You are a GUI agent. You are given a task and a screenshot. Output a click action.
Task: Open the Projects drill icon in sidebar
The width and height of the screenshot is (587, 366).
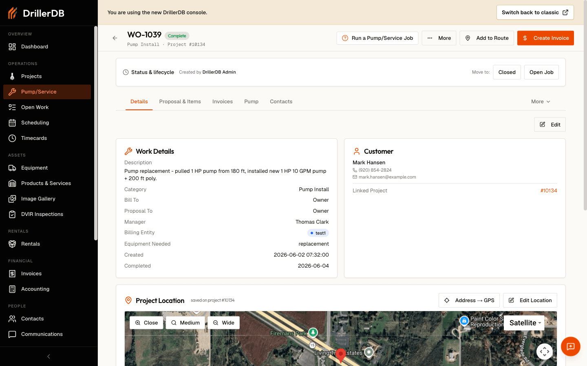(x=12, y=76)
